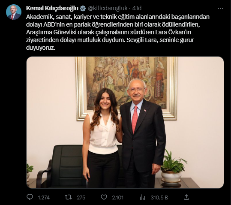
Task: Click the 1.274 replies count
Action: tap(44, 197)
